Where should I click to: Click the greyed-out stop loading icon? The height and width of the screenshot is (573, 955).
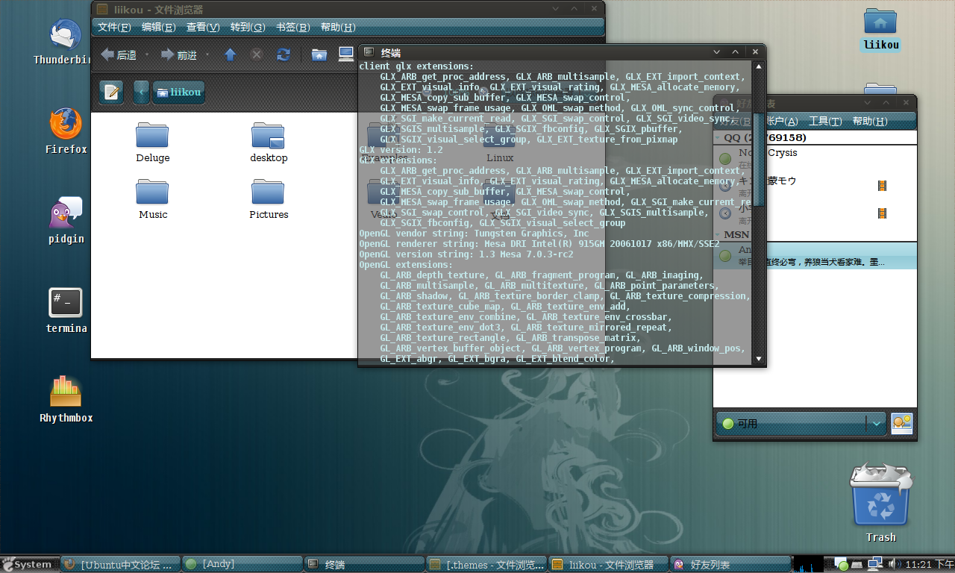(256, 54)
